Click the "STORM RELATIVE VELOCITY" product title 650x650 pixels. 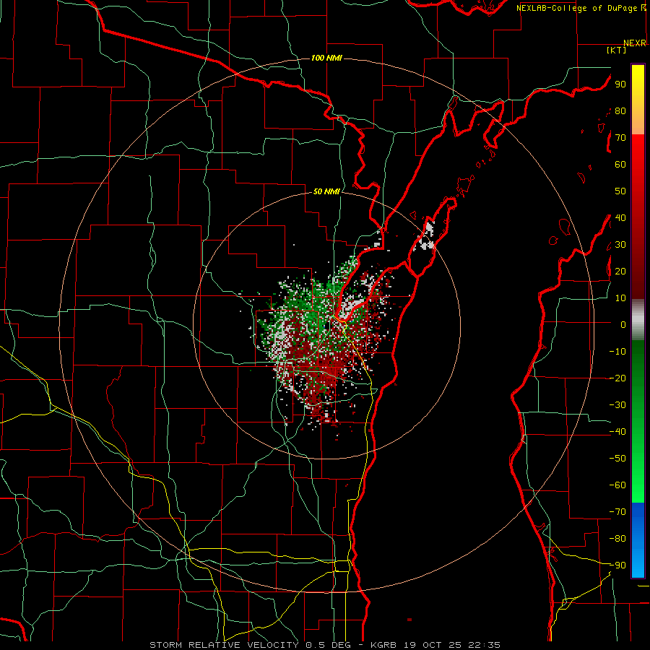224,645
